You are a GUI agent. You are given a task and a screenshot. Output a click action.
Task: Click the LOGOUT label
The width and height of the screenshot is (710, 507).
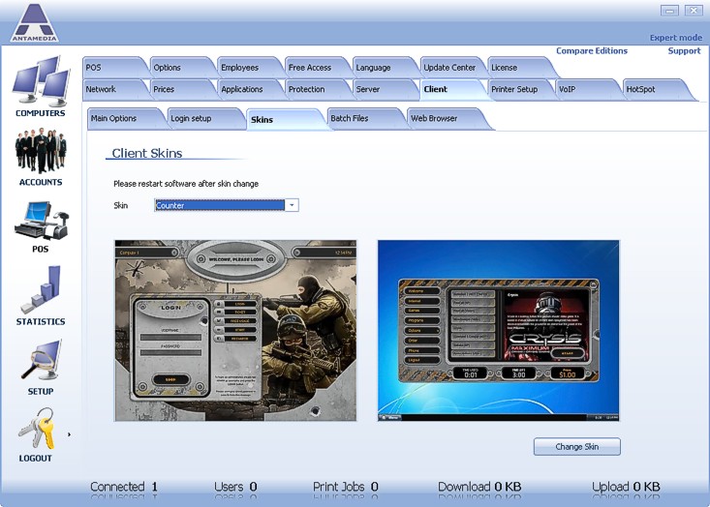point(35,459)
